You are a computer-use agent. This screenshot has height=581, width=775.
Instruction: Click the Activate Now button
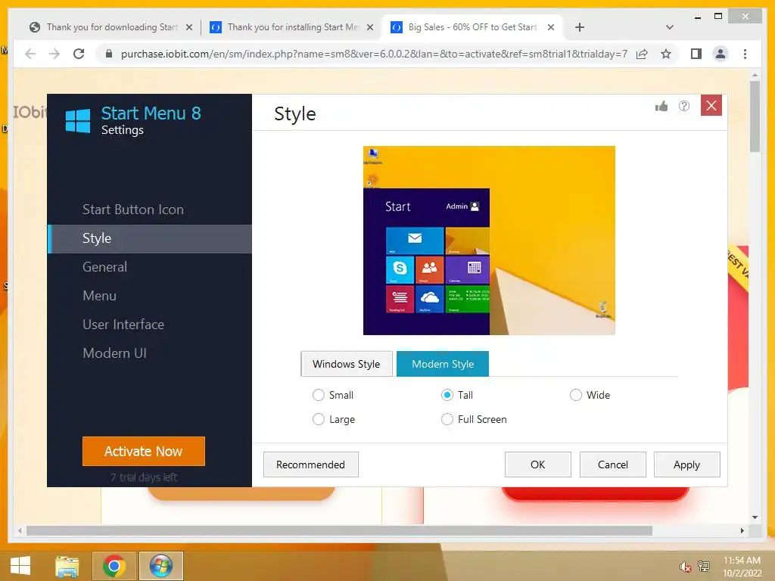pyautogui.click(x=143, y=451)
